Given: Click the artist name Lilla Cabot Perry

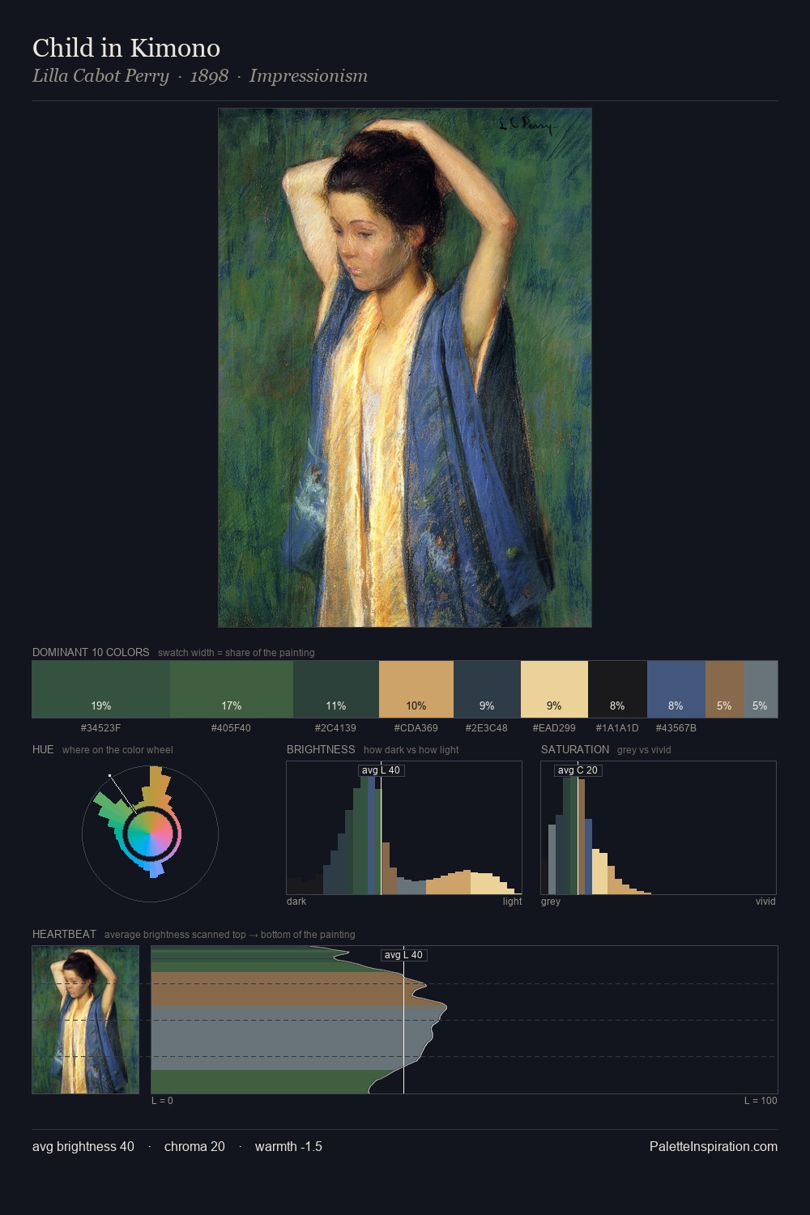Looking at the screenshot, I should coord(100,76).
